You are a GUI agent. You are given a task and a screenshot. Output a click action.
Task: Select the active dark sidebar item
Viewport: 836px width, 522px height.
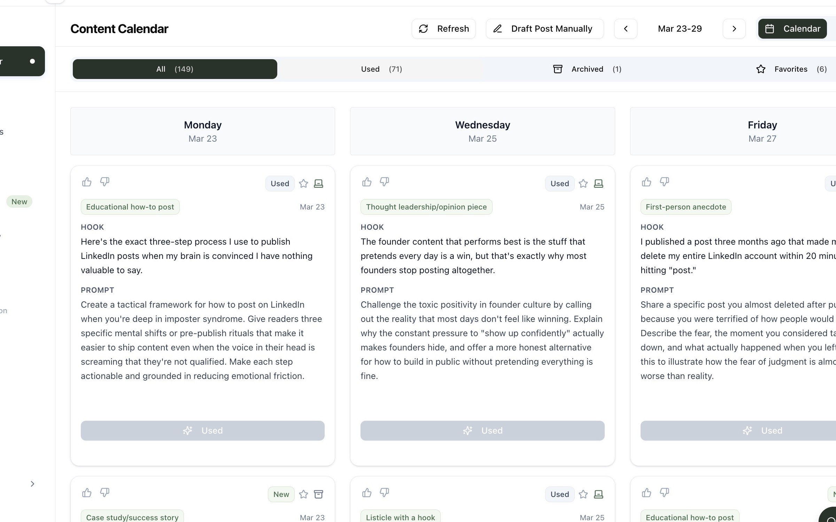(x=22, y=61)
